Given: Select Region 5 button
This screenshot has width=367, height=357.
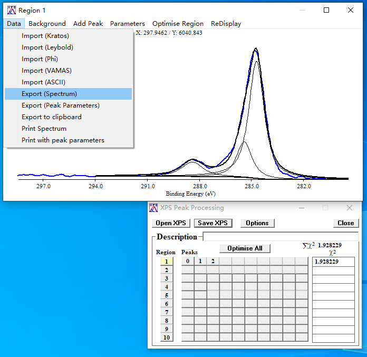Looking at the screenshot, I should tap(167, 295).
